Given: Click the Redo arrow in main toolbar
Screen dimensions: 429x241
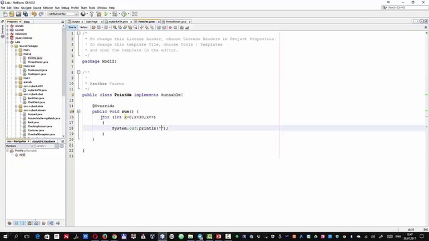Looking at the screenshot, I should (41, 14).
